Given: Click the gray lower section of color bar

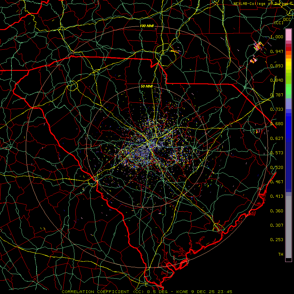Looking at the screenshot, I should (288, 227).
